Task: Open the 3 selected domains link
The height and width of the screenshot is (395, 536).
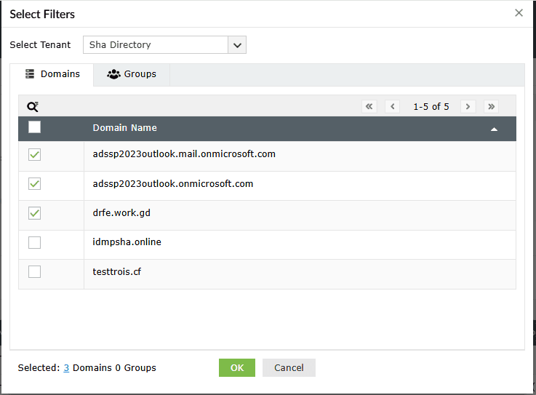Action: [x=66, y=368]
